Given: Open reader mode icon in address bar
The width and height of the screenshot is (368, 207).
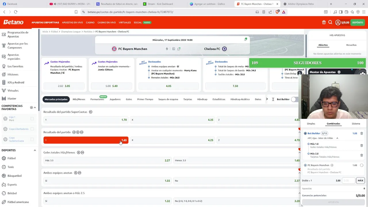Looking at the screenshot, I should click(264, 12).
